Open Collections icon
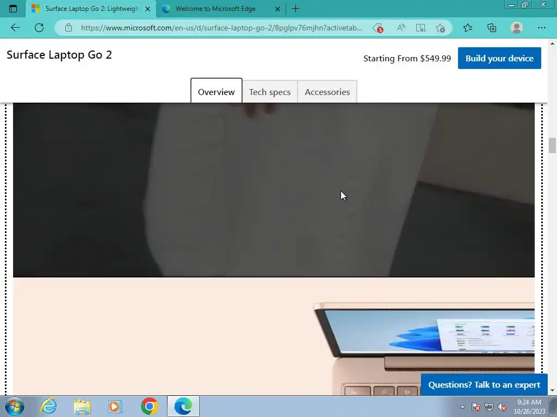 (x=492, y=28)
